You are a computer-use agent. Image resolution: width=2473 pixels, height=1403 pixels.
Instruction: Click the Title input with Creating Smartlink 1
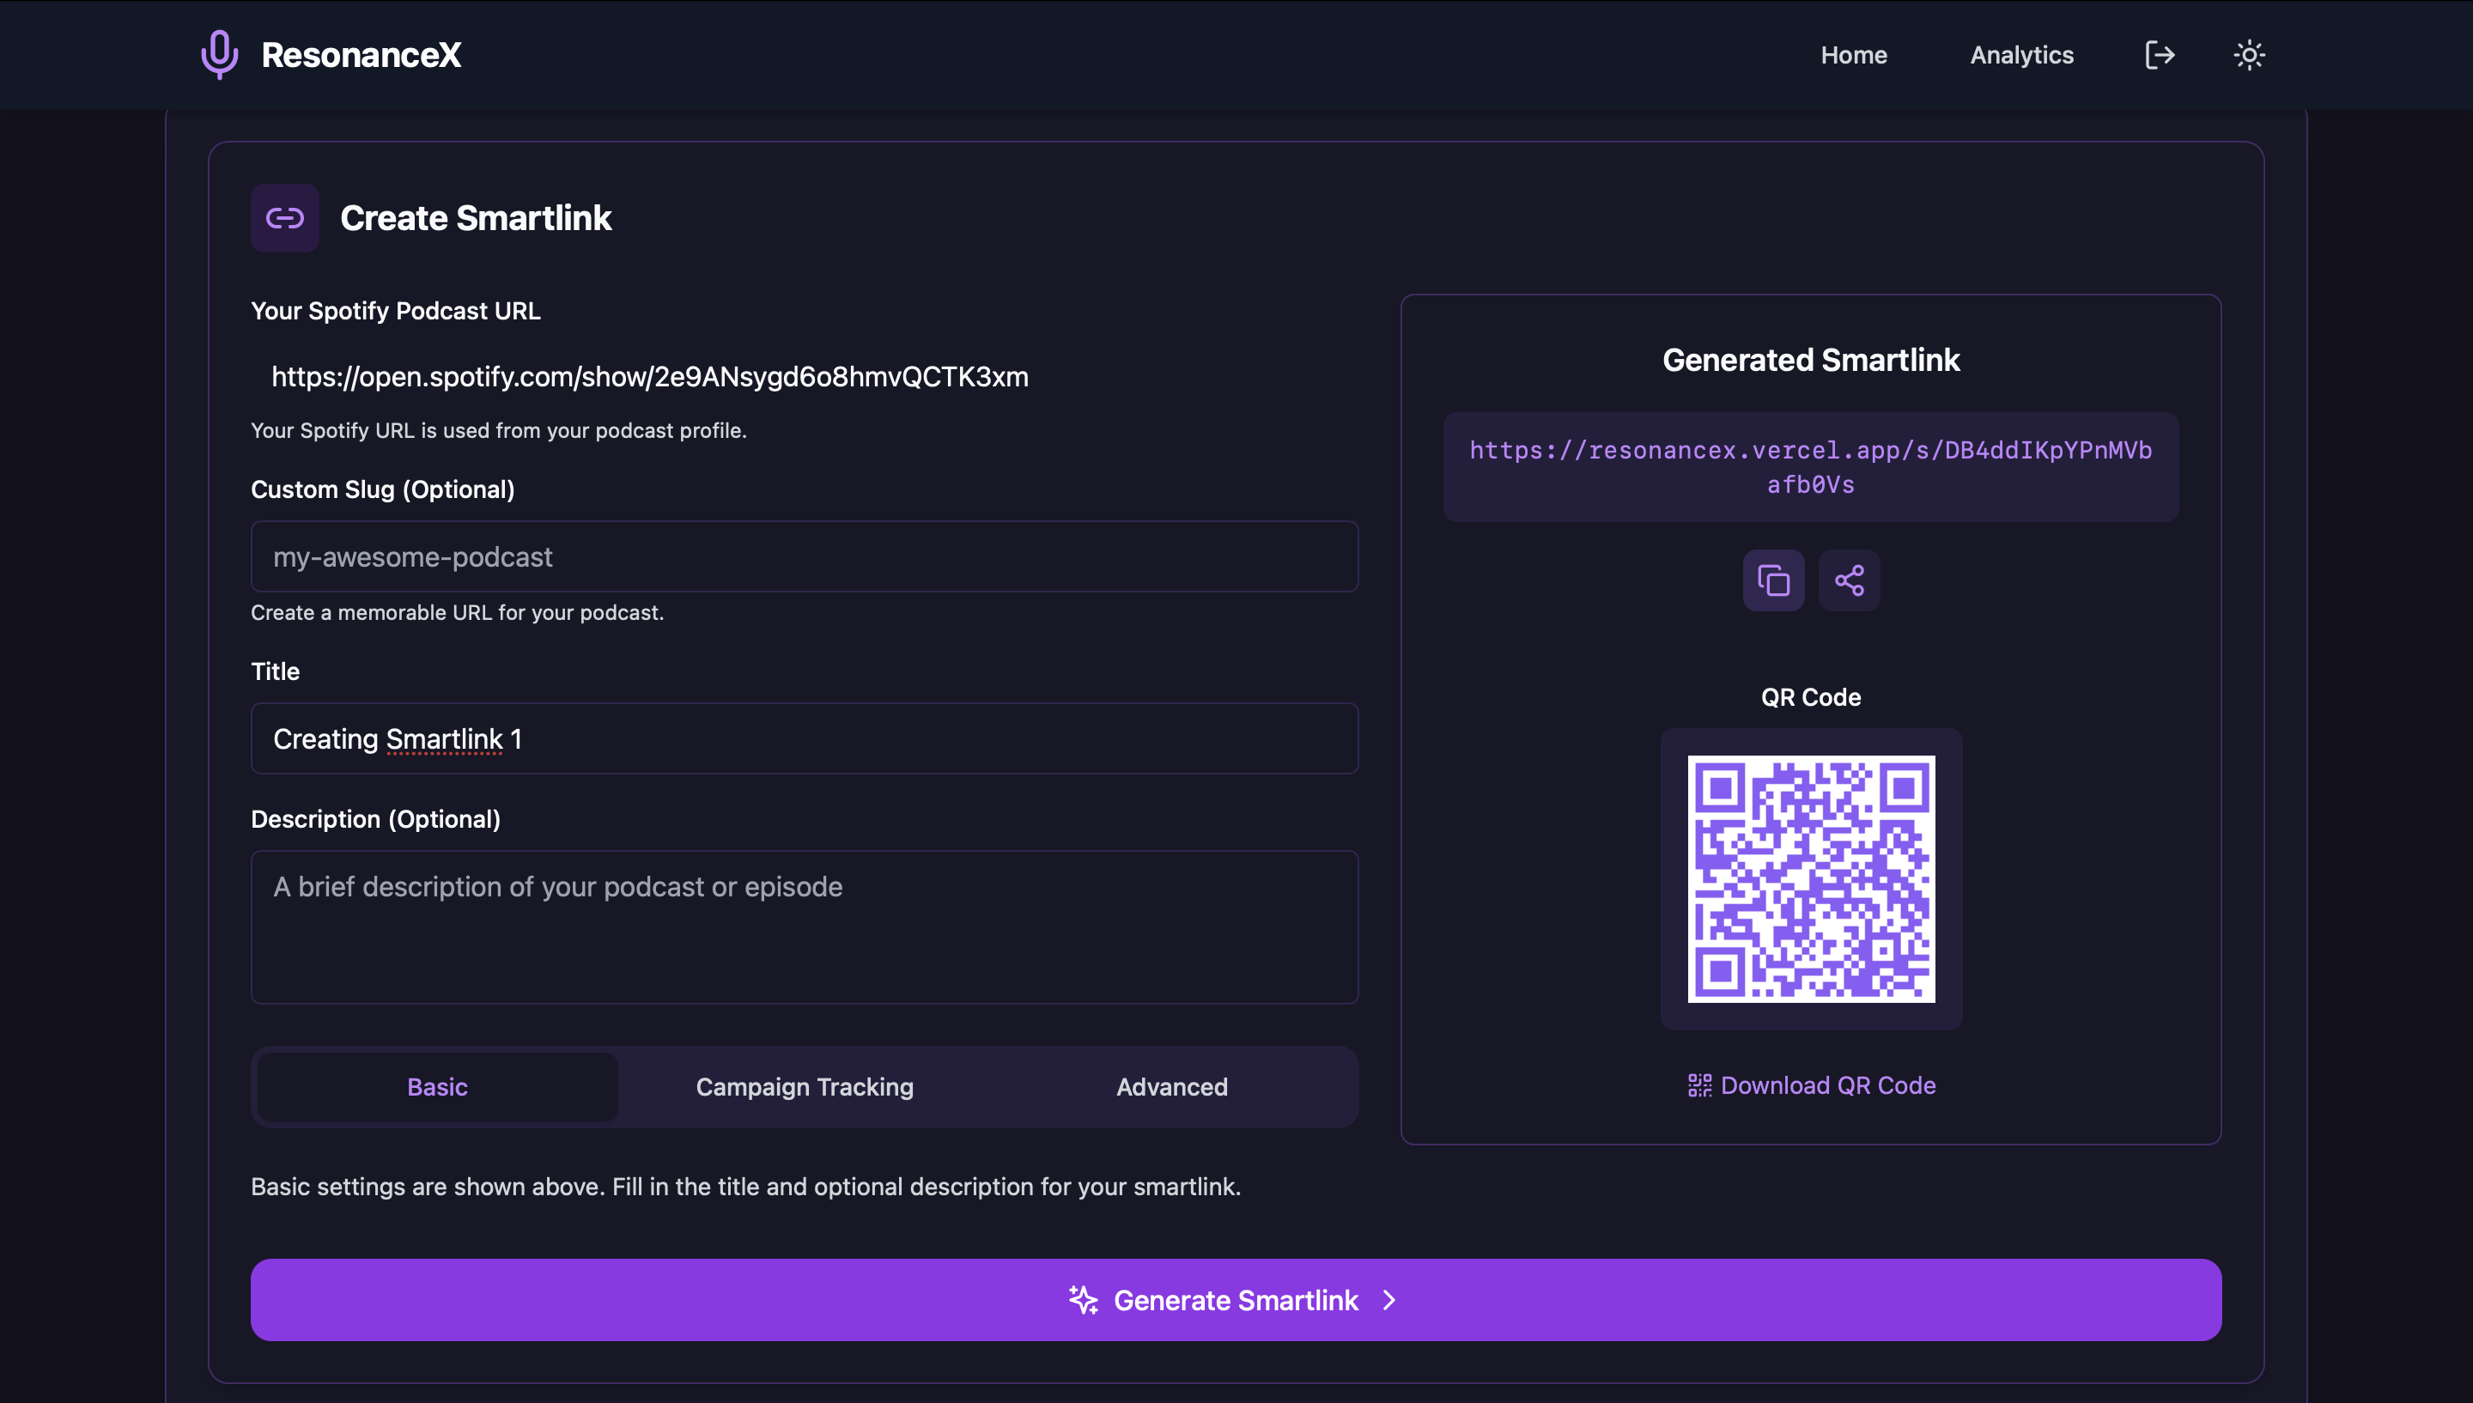pos(805,739)
